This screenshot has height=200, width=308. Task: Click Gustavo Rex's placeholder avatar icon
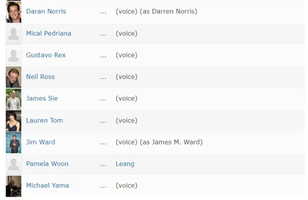pos(14,56)
